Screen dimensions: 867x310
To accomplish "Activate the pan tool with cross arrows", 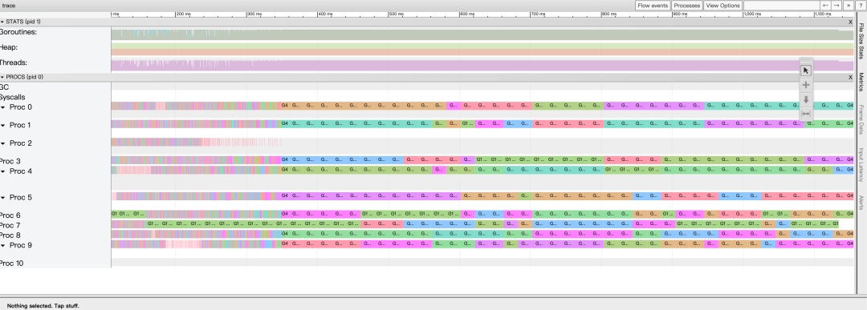I will (806, 85).
